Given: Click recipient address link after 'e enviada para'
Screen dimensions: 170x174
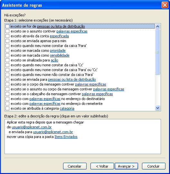Looking at the screenshot, I should pyautogui.click(x=53, y=132).
